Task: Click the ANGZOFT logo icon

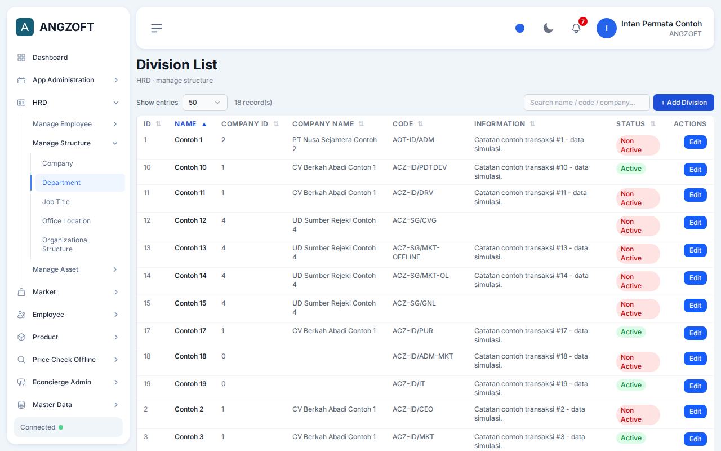Action: (25, 27)
